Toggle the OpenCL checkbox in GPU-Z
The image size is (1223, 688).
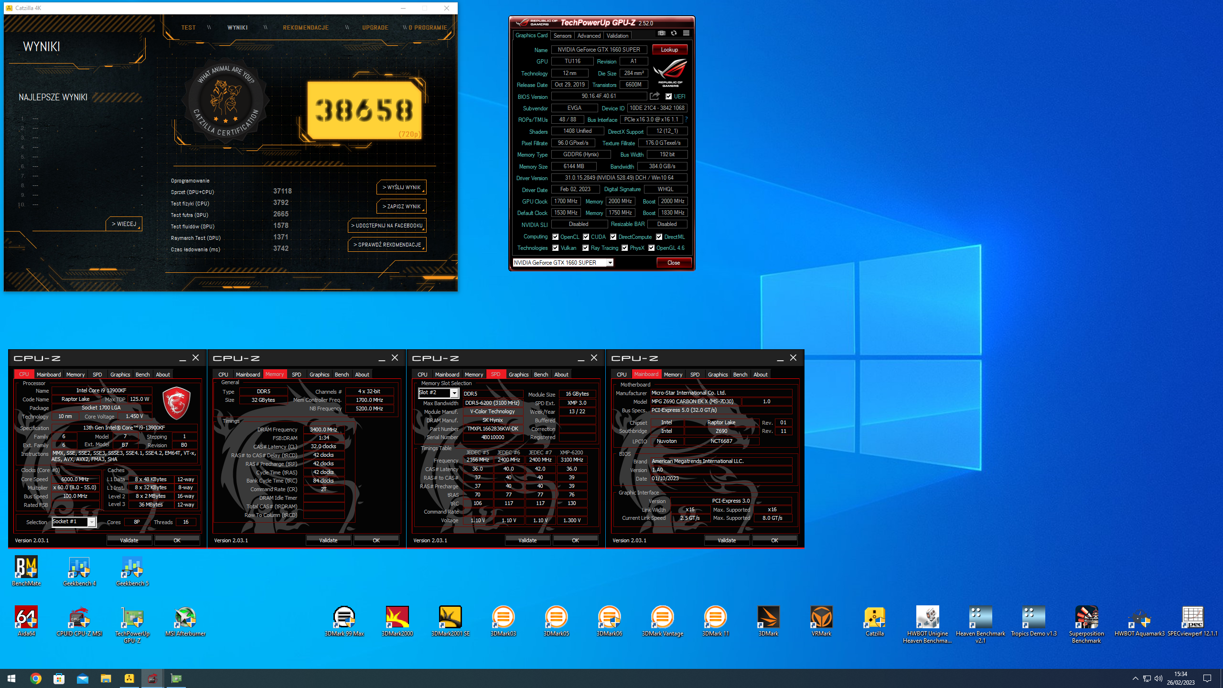[556, 236]
